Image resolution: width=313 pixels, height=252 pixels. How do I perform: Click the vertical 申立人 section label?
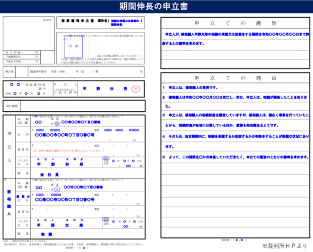(x=9, y=147)
